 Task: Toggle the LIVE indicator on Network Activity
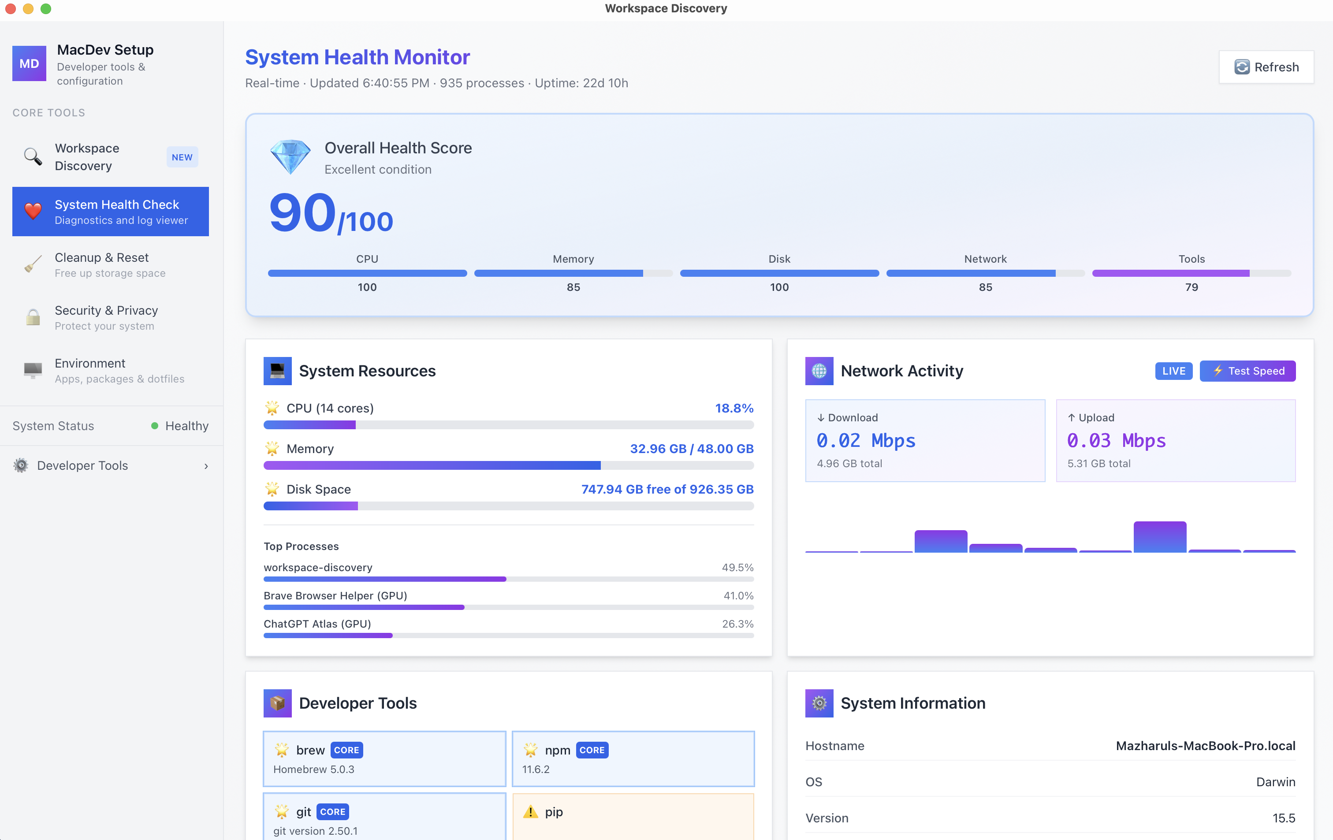pyautogui.click(x=1173, y=371)
